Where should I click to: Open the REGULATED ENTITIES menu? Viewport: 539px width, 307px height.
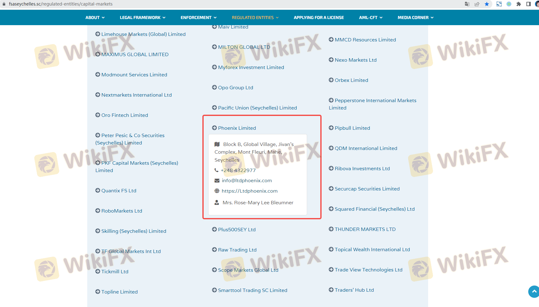pos(255,17)
